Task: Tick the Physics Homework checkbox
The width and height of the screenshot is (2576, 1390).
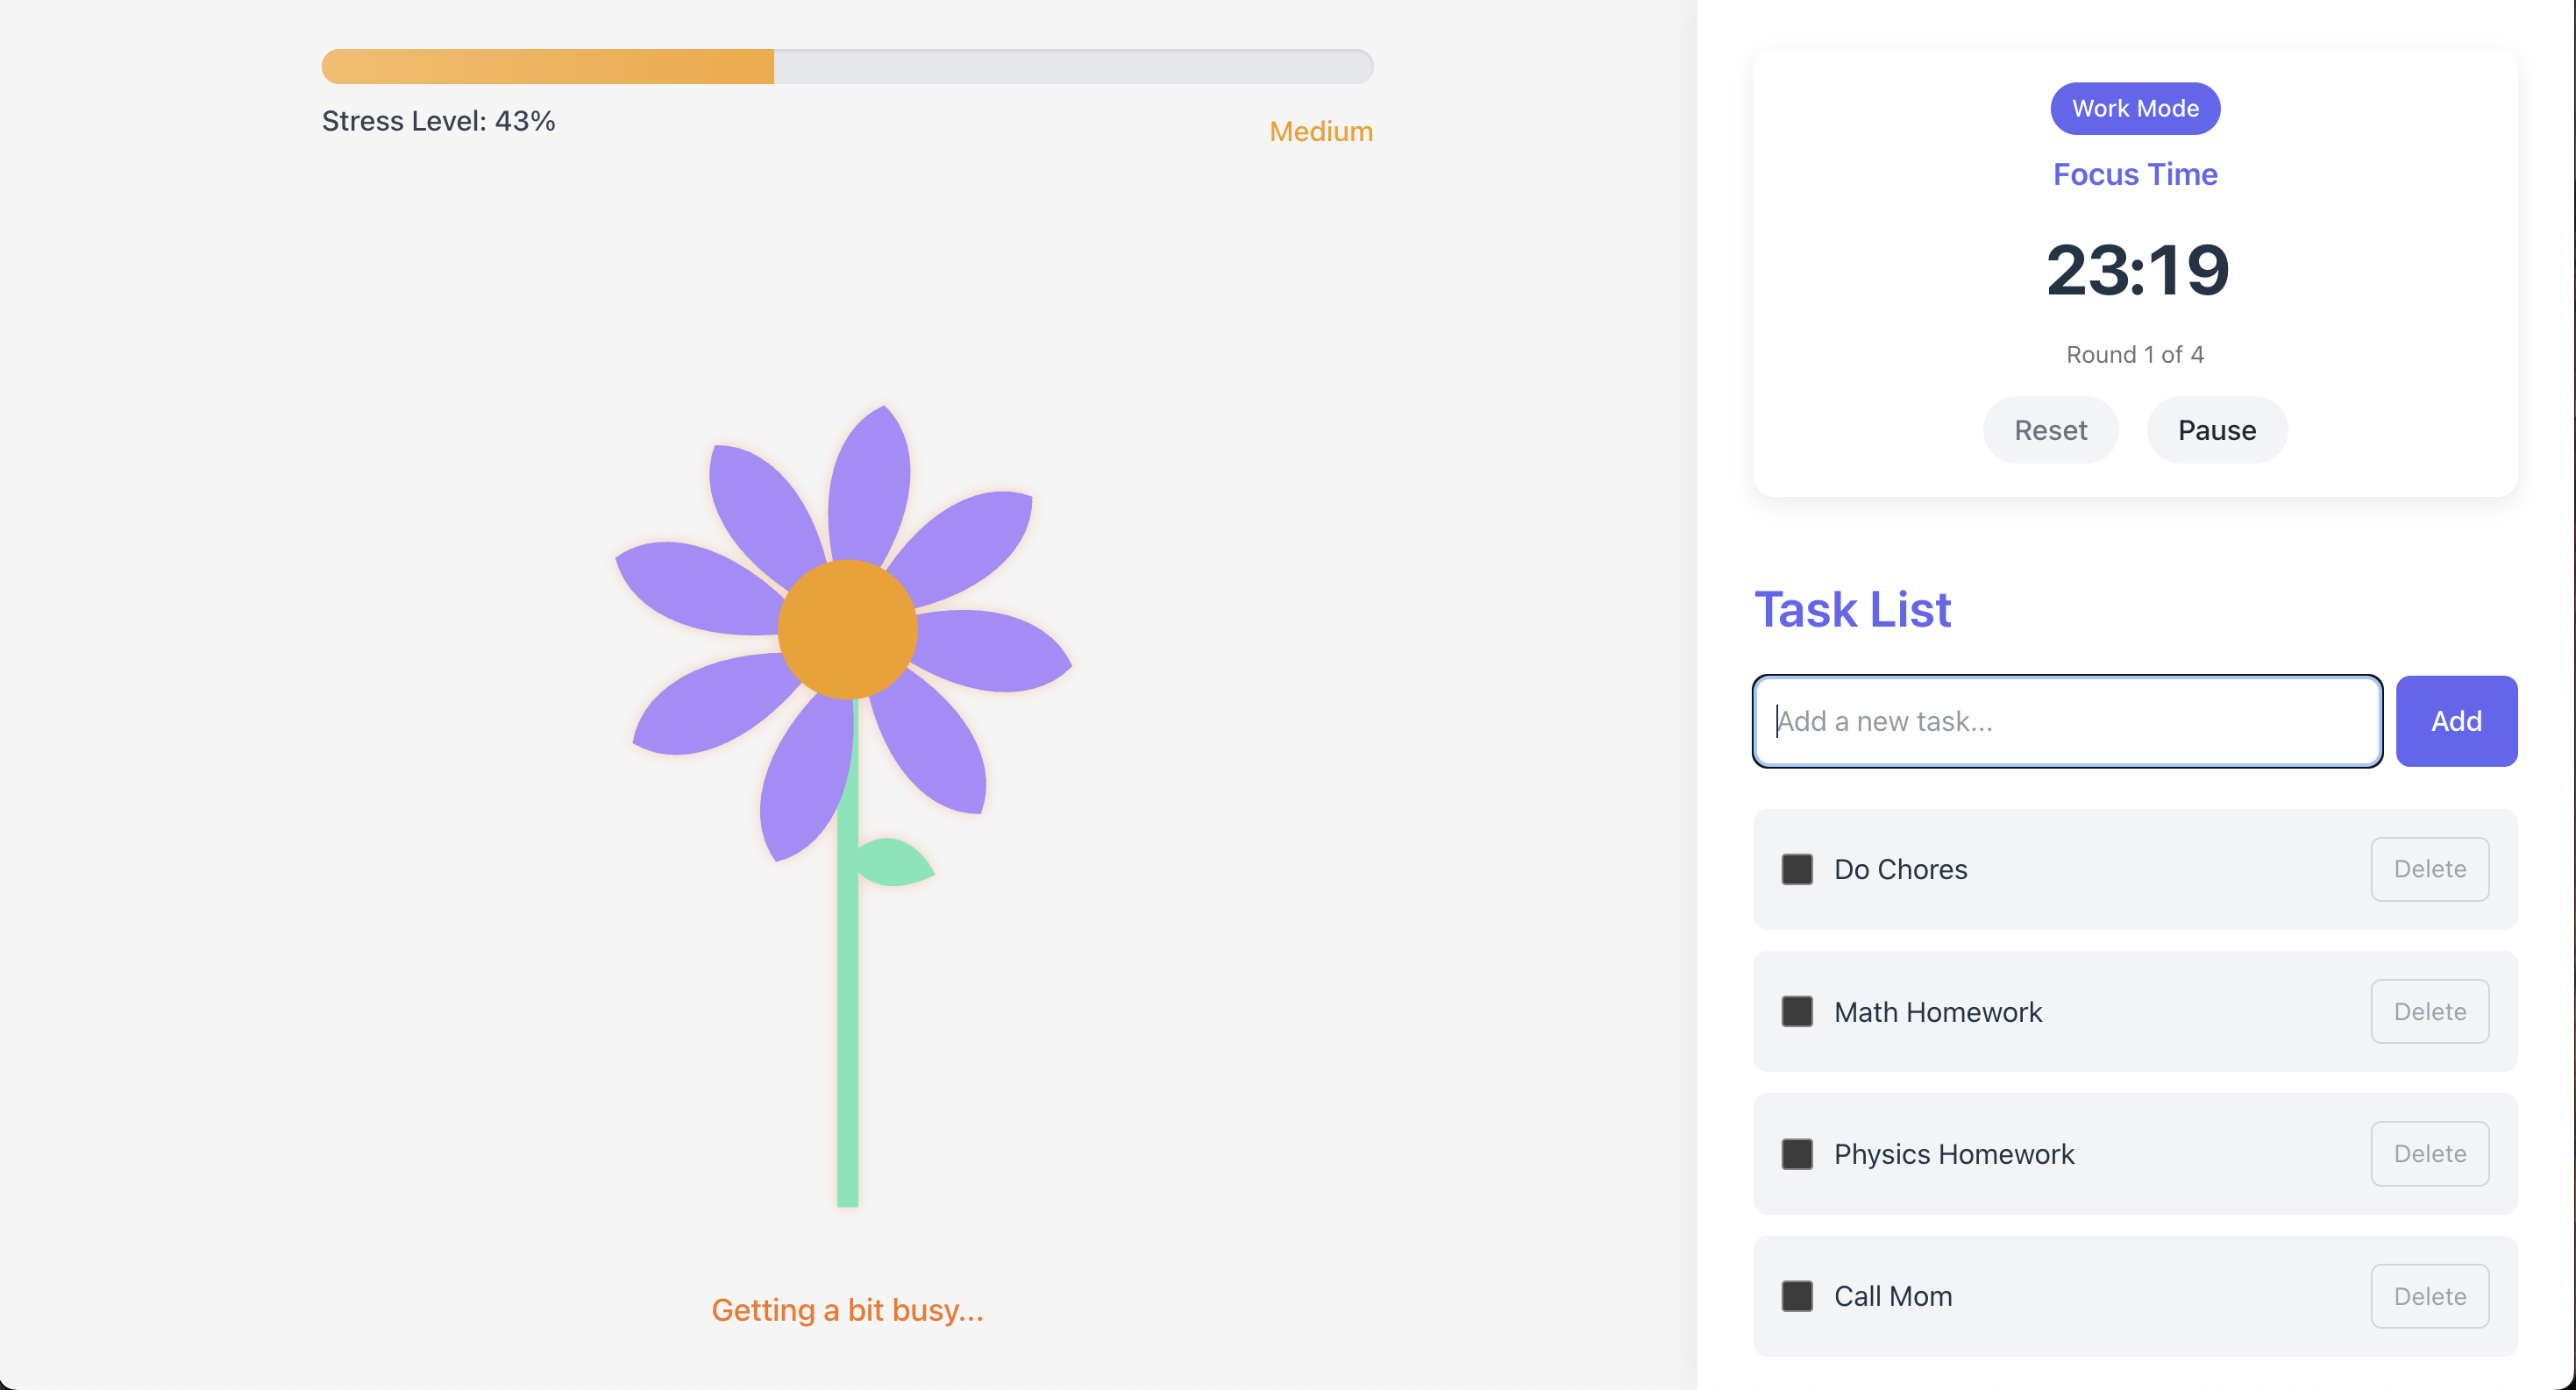Action: coord(1796,1154)
